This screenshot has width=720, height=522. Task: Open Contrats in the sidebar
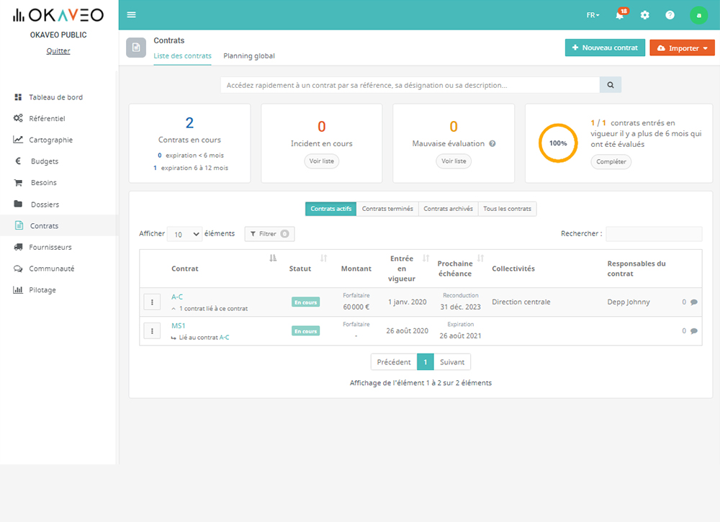point(44,226)
